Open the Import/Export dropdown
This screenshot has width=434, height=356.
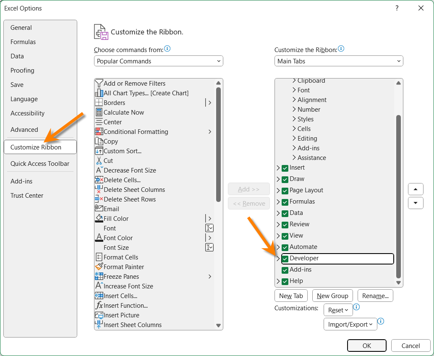[350, 324]
